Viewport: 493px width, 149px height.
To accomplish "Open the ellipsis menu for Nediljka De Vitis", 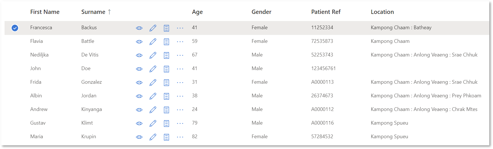I will pos(180,55).
